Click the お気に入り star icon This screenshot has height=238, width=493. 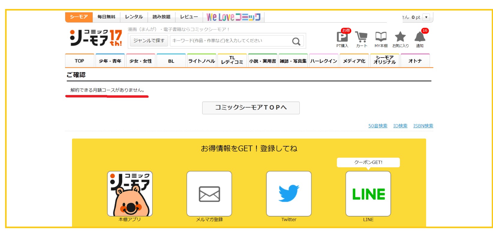(400, 37)
